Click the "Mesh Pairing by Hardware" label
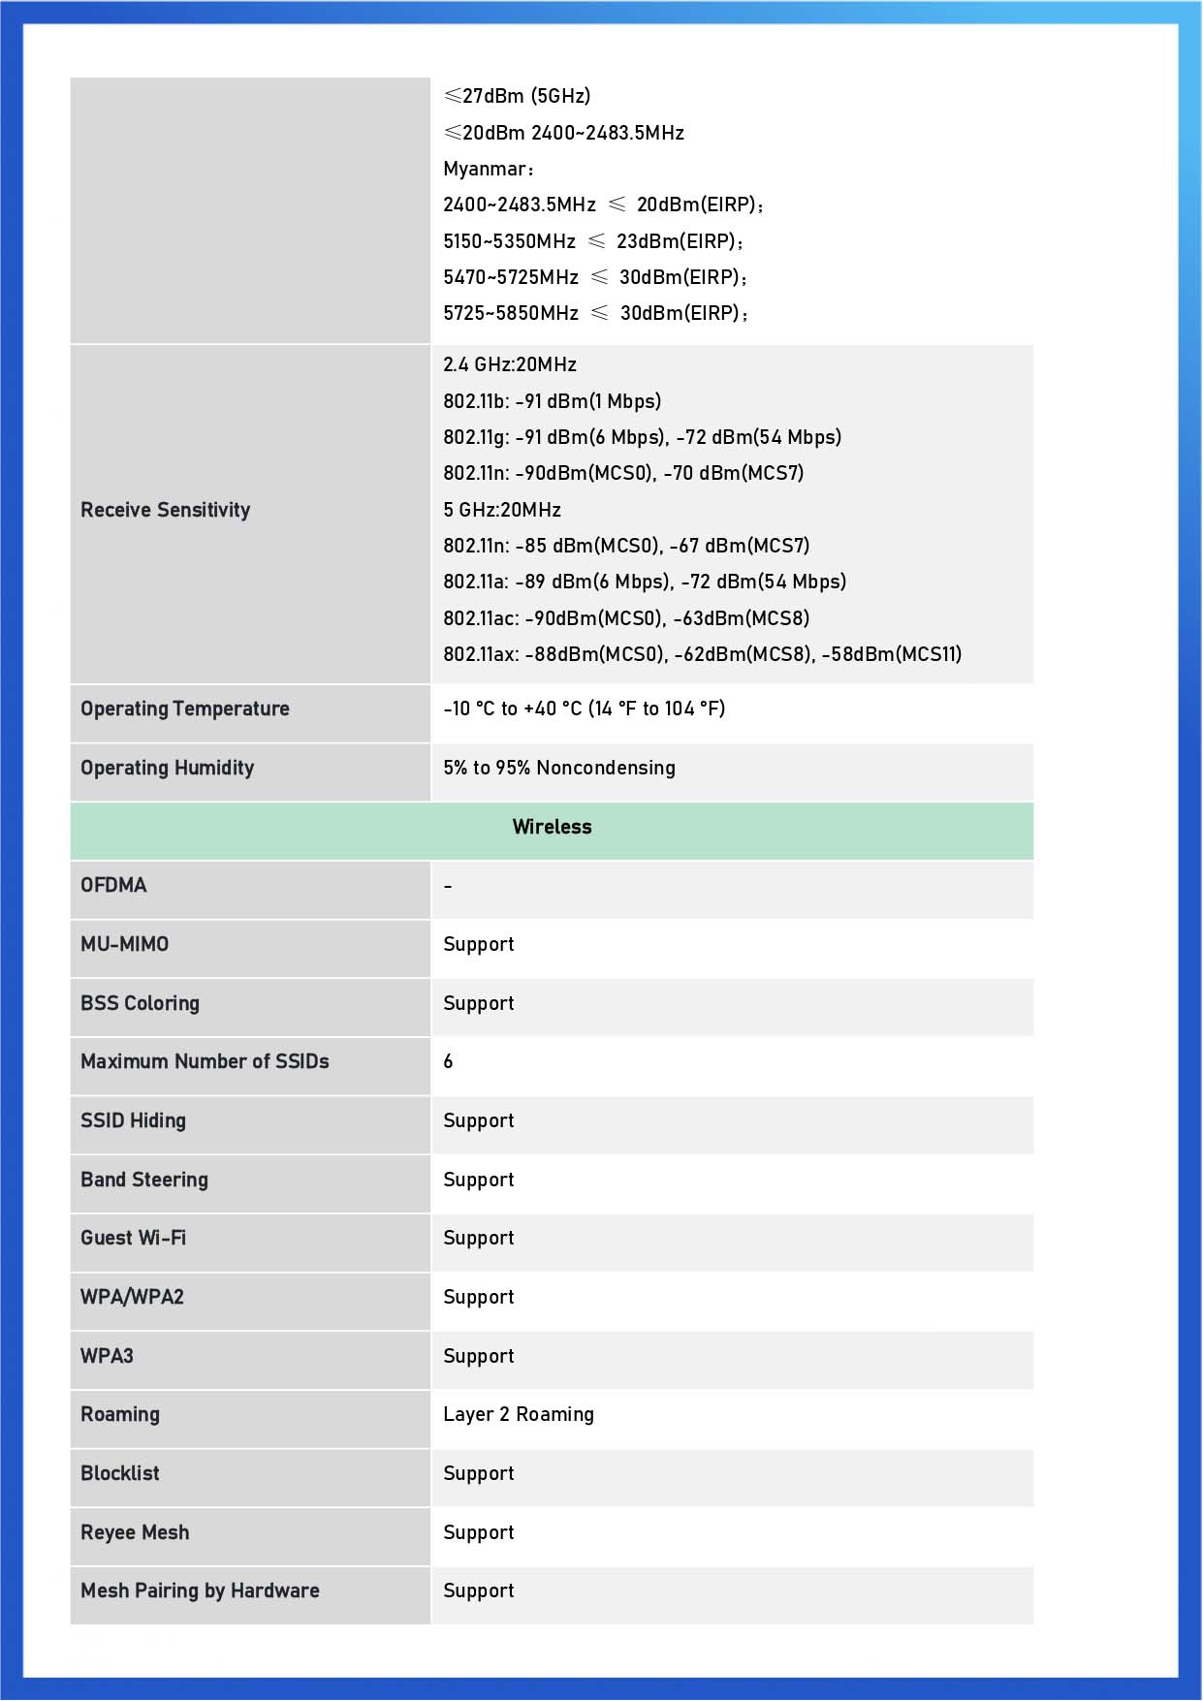 [x=200, y=1591]
